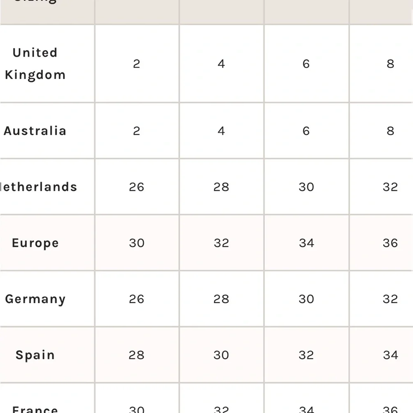This screenshot has width=413, height=413.
Task: Select size 30 in Netherlands row
Action: 306,187
